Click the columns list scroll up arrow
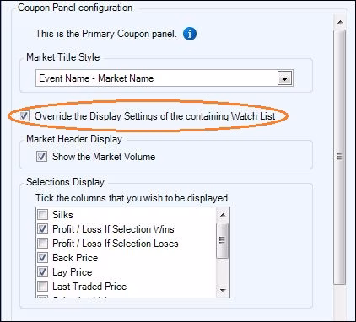This screenshot has width=356, height=322. 223,215
